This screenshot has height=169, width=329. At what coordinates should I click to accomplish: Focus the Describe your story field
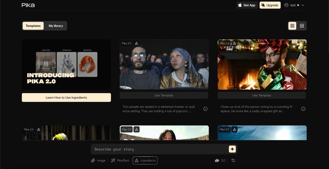(159, 149)
